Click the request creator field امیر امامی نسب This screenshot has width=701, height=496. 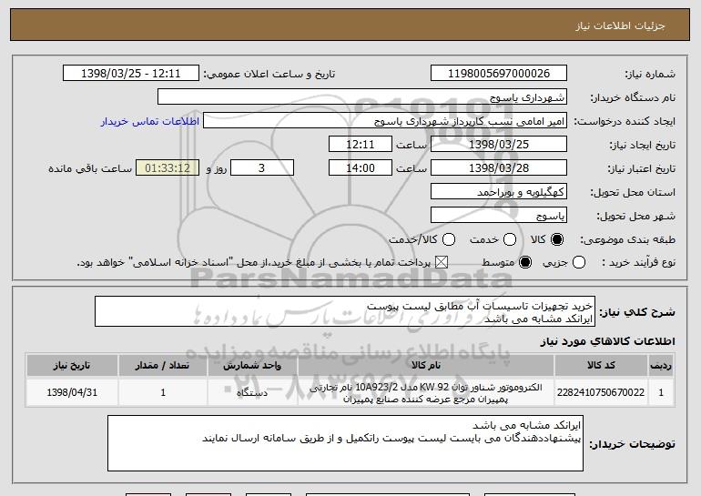click(x=385, y=121)
